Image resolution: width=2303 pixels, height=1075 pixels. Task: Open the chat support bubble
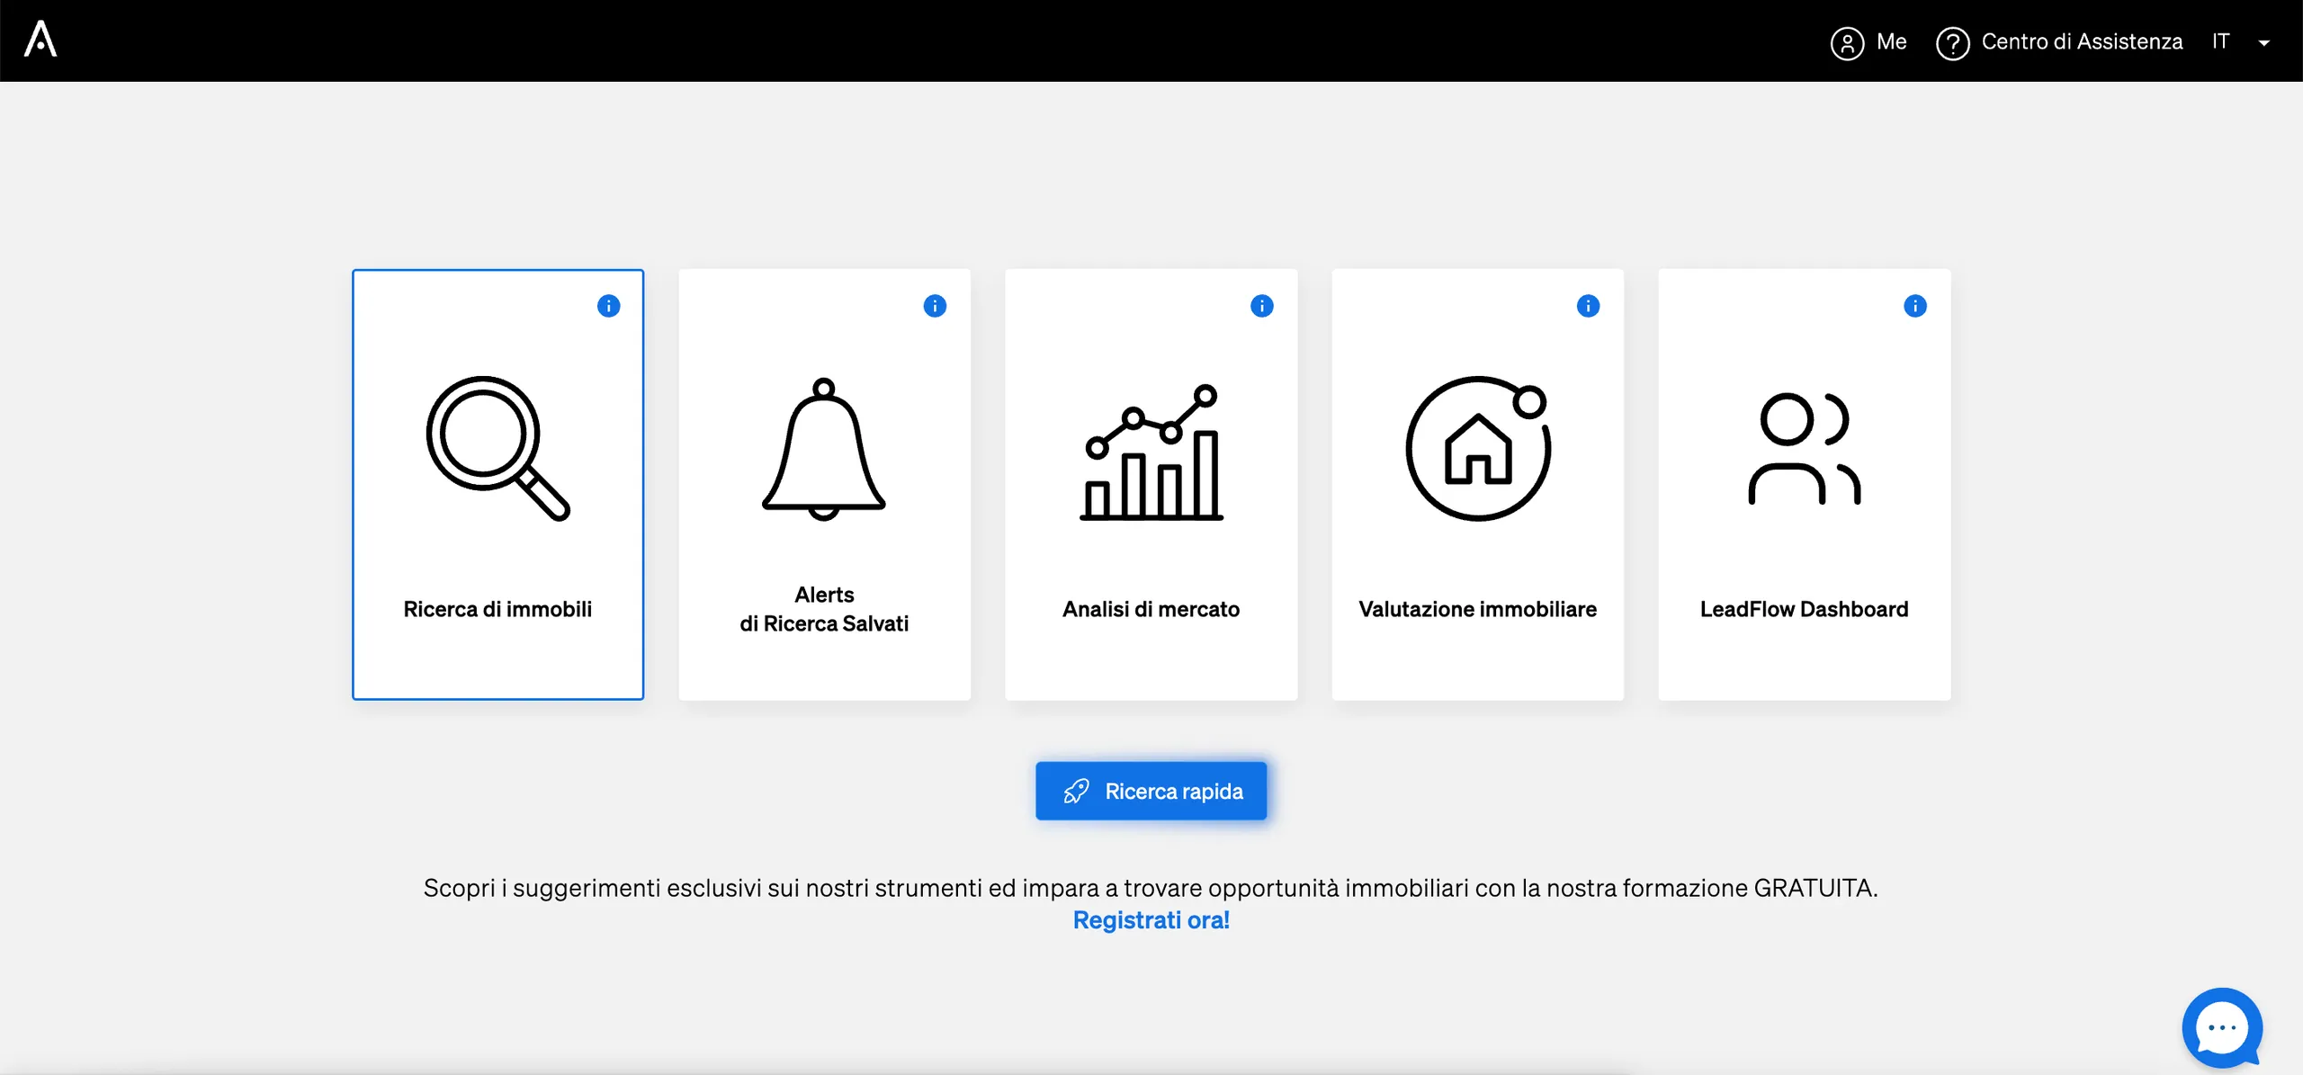point(2222,1027)
